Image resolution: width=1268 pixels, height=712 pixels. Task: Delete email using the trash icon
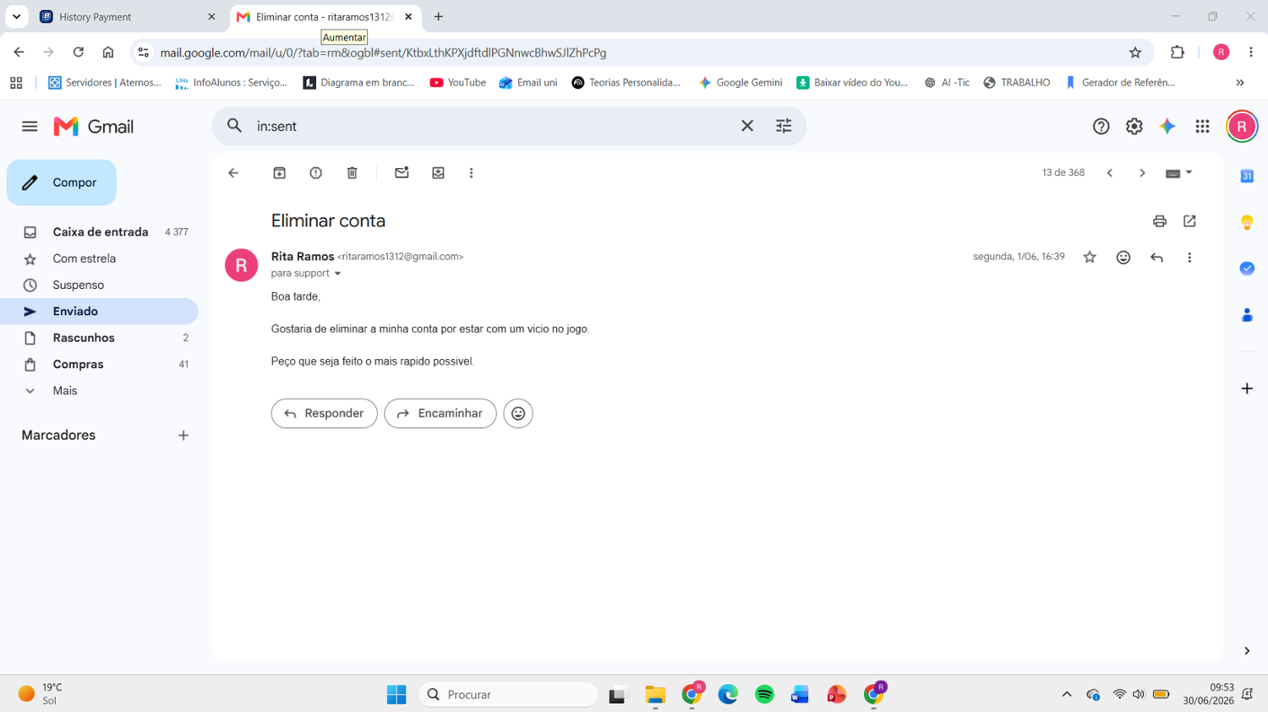click(353, 173)
